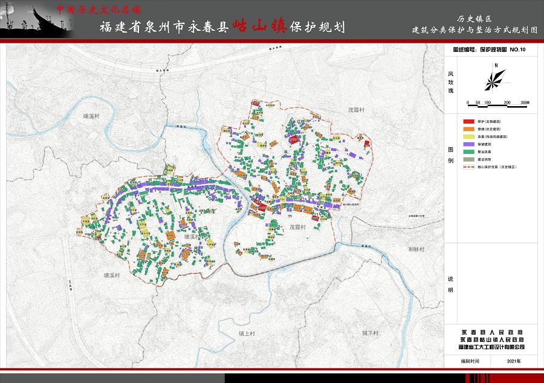Click the 铺下村 village label
Viewport: 544px width, 383px height.
(x=370, y=332)
